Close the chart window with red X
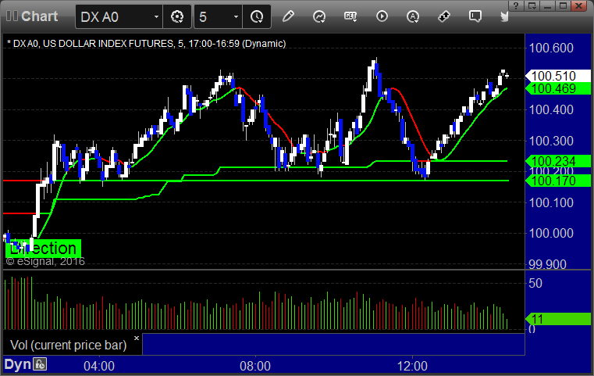The image size is (594, 376). click(579, 5)
